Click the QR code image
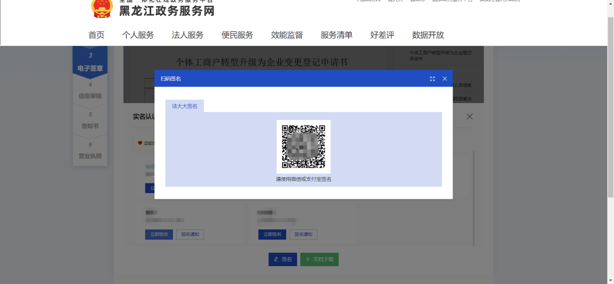The image size is (614, 284). [303, 147]
